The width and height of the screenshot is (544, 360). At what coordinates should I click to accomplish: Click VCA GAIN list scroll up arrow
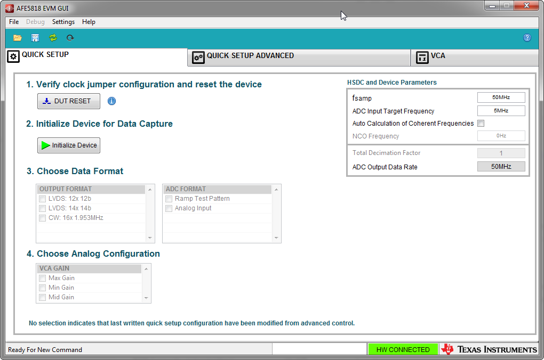(x=146, y=269)
